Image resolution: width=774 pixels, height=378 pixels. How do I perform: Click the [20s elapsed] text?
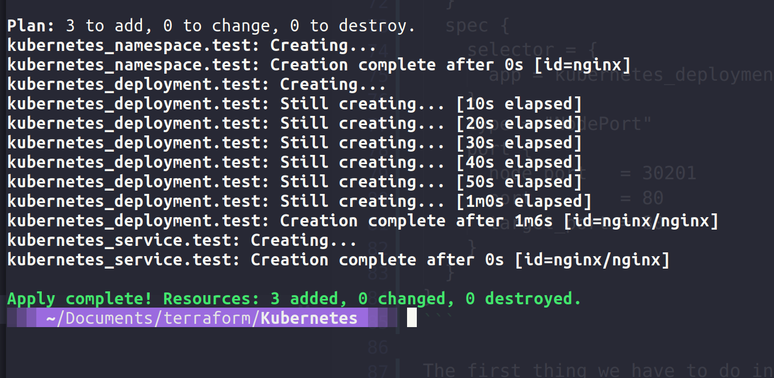point(519,123)
